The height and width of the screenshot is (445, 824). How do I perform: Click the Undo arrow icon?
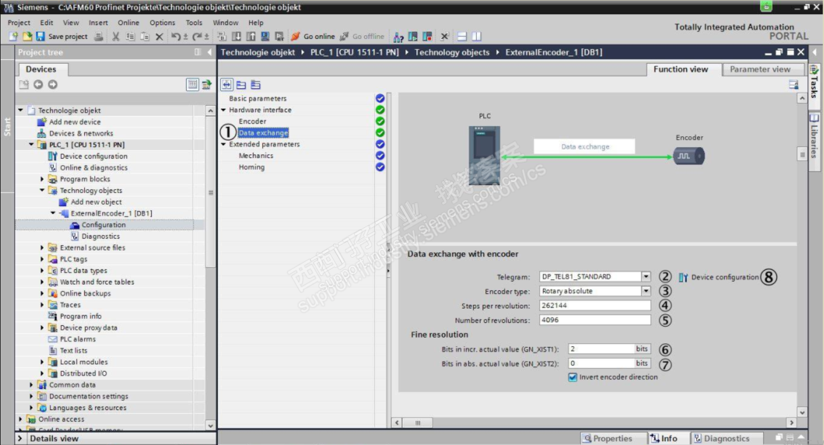177,37
